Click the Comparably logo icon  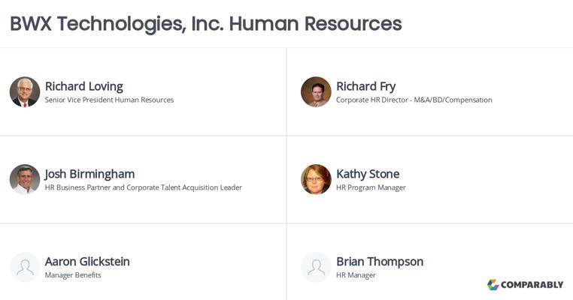pos(493,285)
